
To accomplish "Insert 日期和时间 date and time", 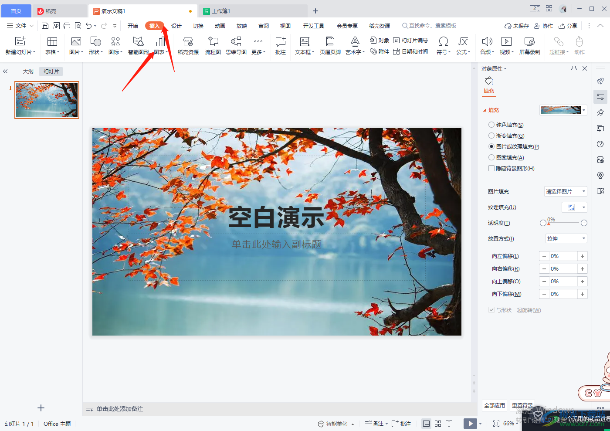I will (410, 51).
